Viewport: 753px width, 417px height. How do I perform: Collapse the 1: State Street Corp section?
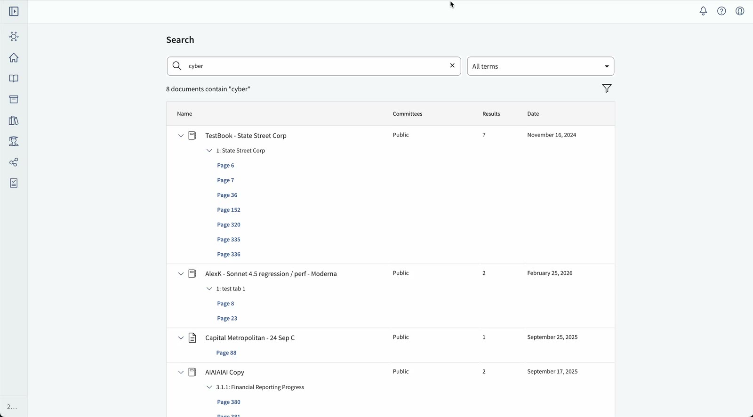click(x=209, y=151)
